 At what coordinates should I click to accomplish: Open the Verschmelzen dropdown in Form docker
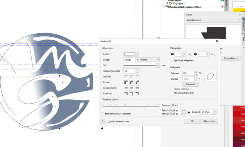(213, 20)
